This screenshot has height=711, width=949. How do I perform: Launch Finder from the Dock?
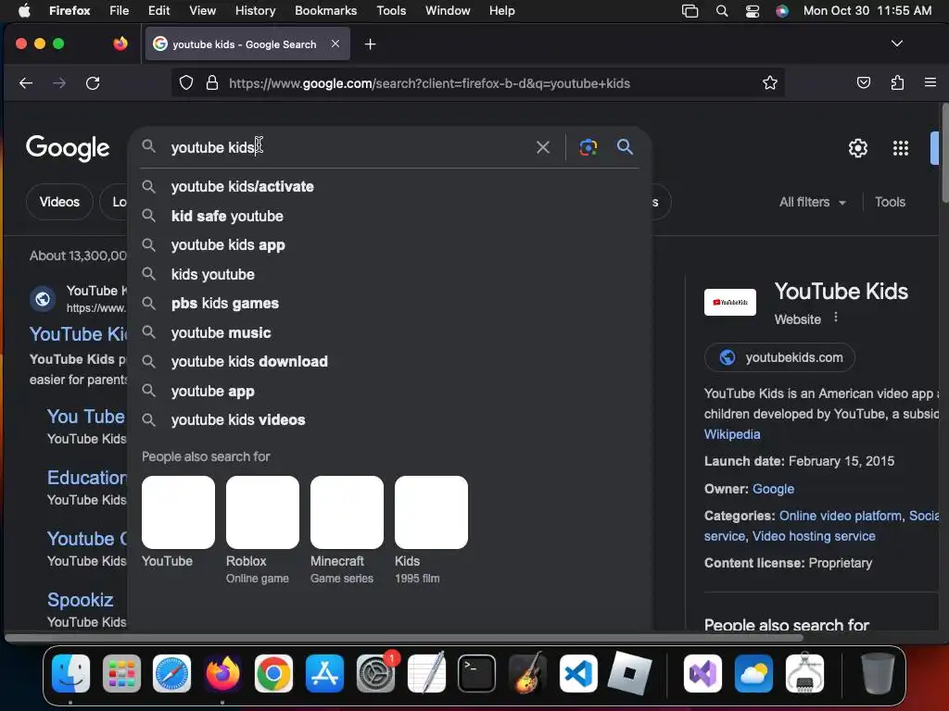pos(70,673)
